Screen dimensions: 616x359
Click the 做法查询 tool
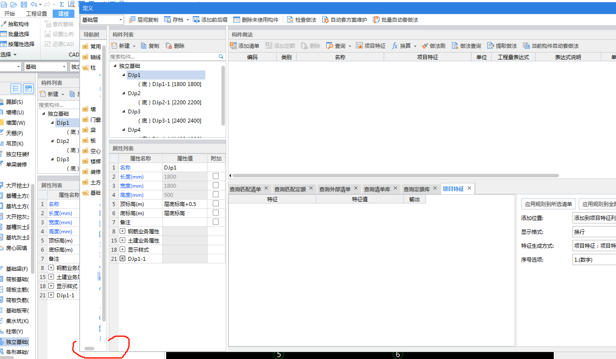click(x=466, y=46)
